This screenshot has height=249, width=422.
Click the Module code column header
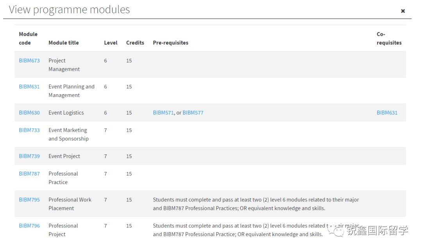28,38
